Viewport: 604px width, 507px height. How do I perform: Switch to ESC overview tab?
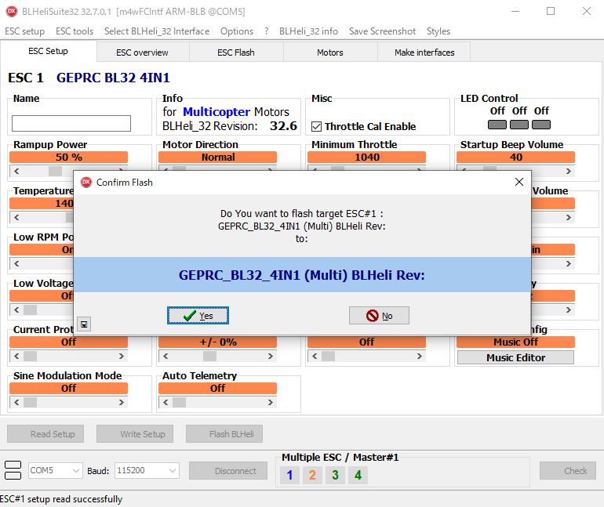tap(142, 53)
